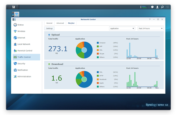Click the Facebook legend swatch

click(x=98, y=80)
